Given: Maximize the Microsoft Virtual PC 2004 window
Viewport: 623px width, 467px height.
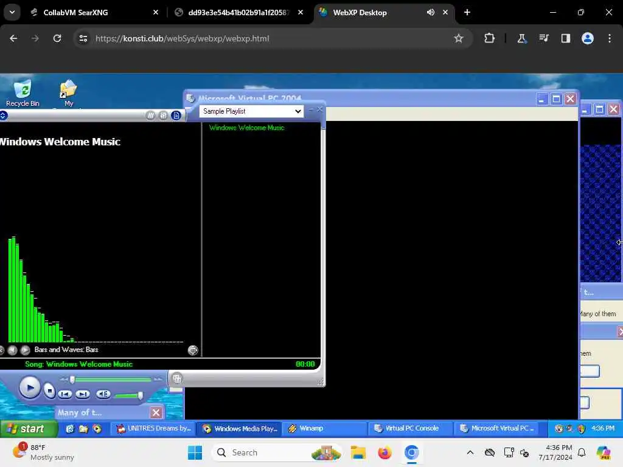Looking at the screenshot, I should point(556,99).
